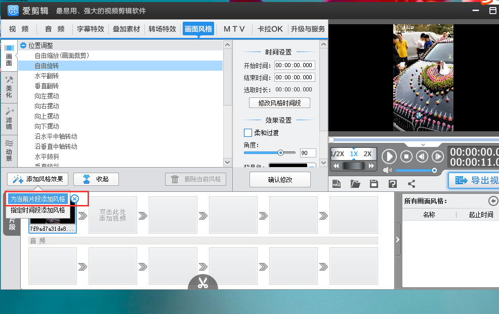Click the rewind double-arrow button

[336, 166]
